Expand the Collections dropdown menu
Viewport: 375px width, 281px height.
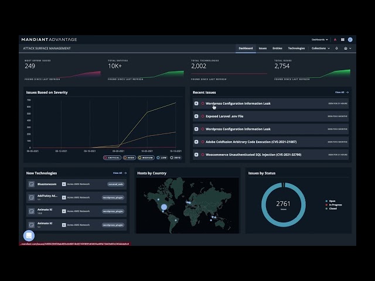click(321, 48)
